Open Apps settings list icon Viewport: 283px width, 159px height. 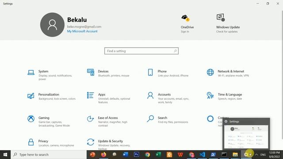90,95
